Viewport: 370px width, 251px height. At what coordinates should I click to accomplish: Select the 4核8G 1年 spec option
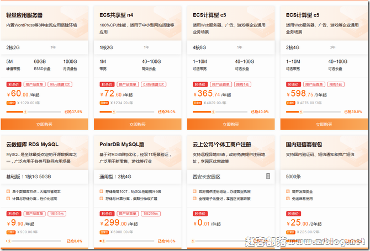tap(231, 47)
